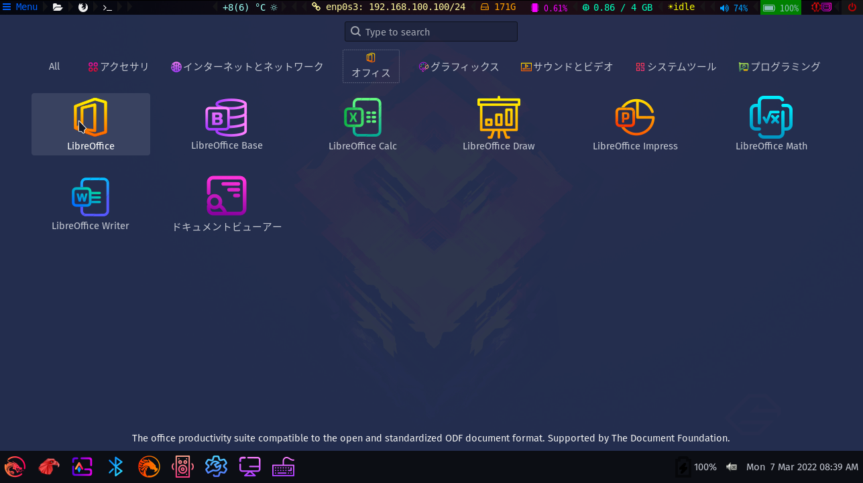Open the file manager folder icon
This screenshot has width=863, height=483.
(58, 7)
